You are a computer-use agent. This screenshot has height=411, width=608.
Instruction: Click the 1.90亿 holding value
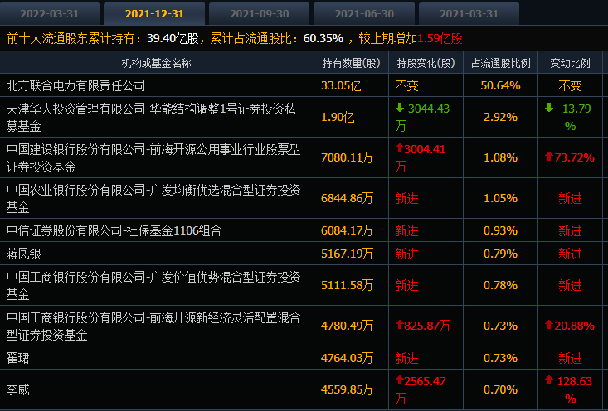[x=338, y=117]
